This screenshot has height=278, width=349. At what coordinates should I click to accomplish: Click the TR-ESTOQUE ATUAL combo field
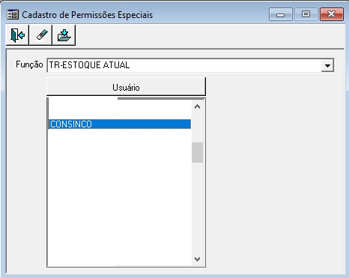pyautogui.click(x=190, y=65)
